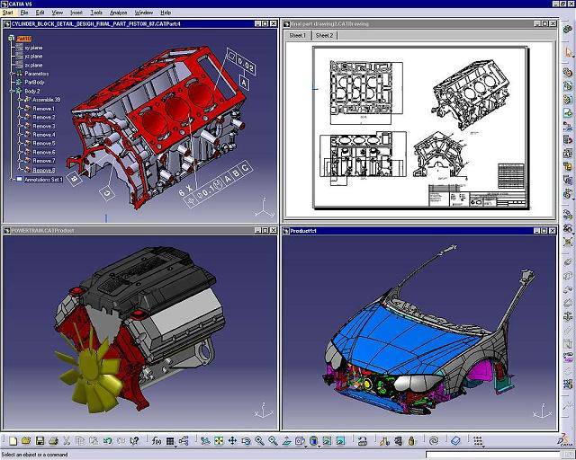576x460 pixels.
Task: Click the Pan view arrows icon
Action: click(232, 441)
